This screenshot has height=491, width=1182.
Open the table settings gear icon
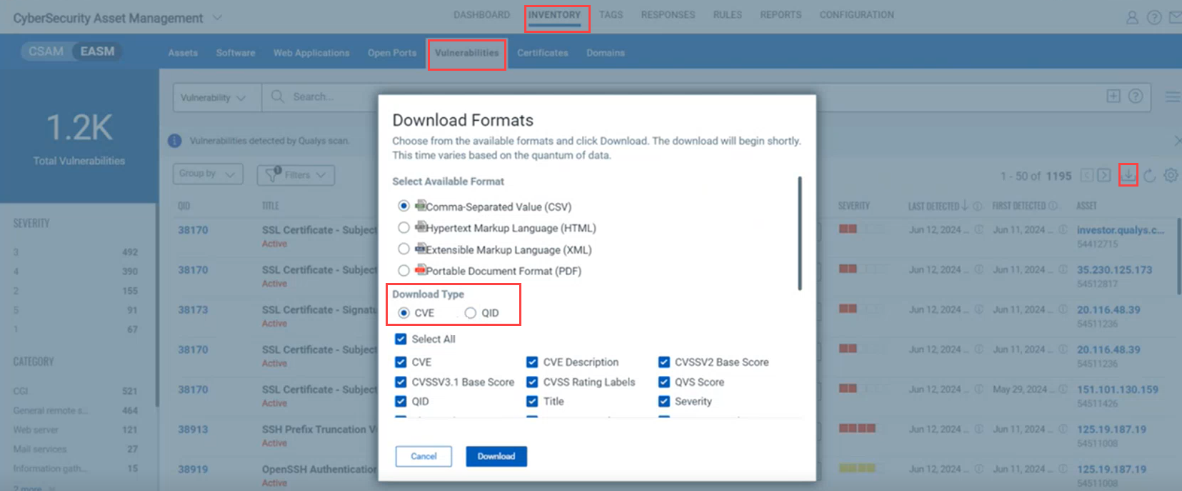[1171, 174]
